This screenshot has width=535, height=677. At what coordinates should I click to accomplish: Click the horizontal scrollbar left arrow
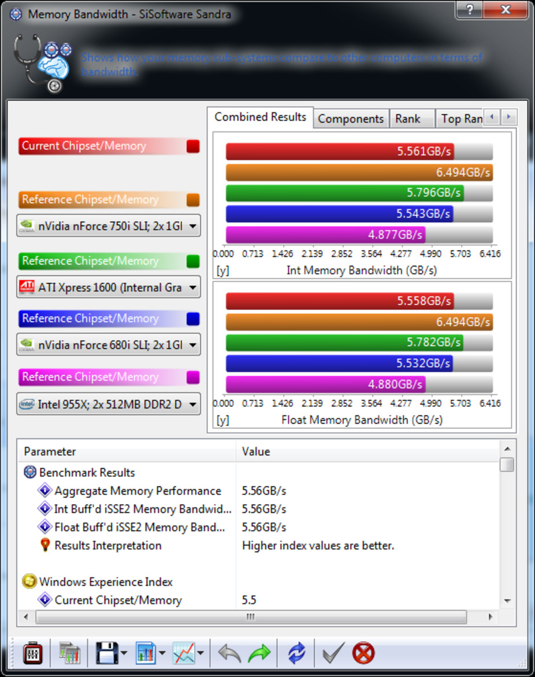(25, 617)
